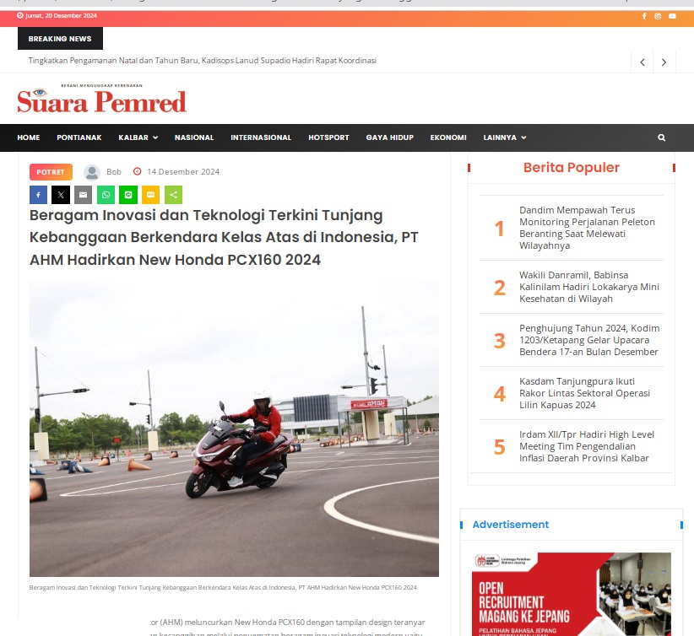Open the Nasional section
Screen dimensions: 694x636
194,137
